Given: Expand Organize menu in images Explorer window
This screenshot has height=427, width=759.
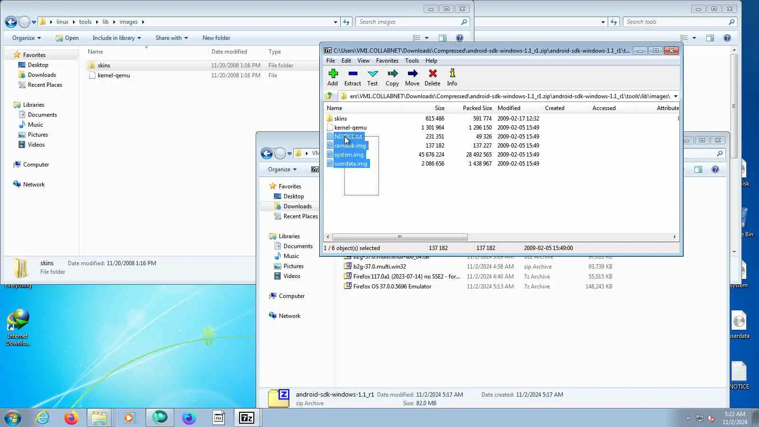Looking at the screenshot, I should tap(27, 38).
